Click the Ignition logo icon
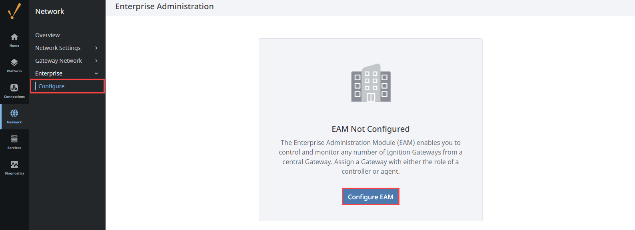Screen dimensions: 635x230 (14, 11)
